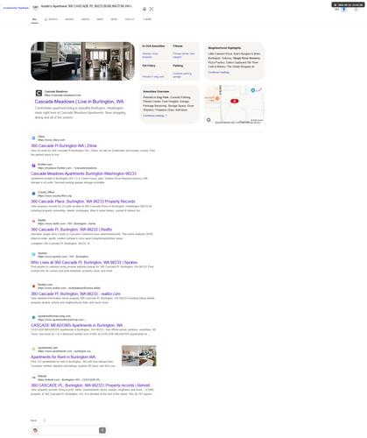Switch to the Copilot tab

[130, 19]
